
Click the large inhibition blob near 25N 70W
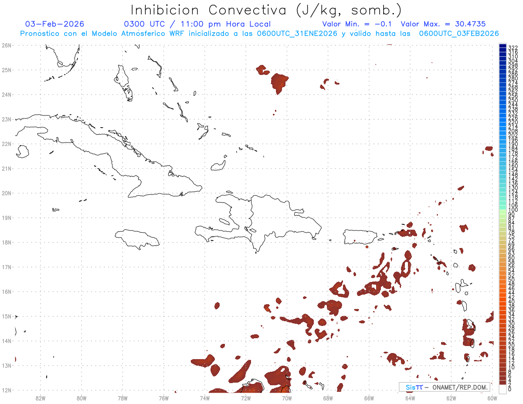coord(279,83)
